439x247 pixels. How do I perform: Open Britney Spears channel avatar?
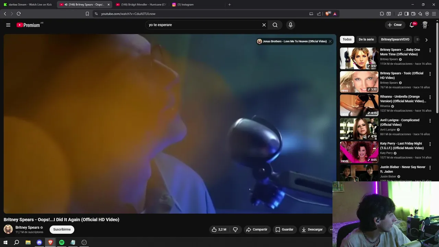tap(8, 229)
